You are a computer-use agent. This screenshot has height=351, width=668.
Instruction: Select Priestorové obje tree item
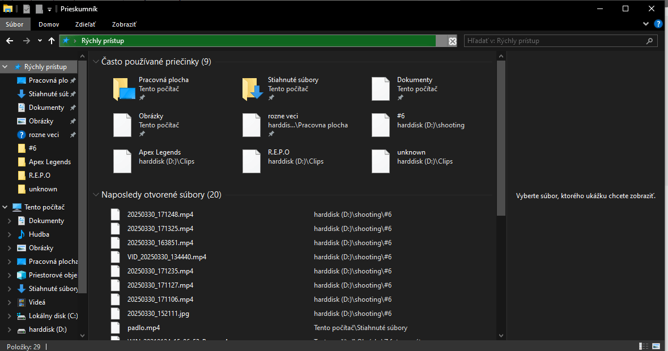click(x=53, y=275)
